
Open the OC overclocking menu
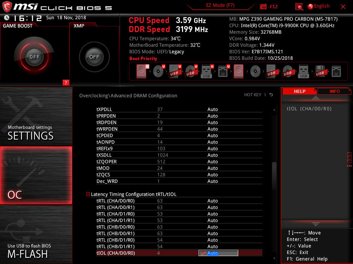point(36,175)
